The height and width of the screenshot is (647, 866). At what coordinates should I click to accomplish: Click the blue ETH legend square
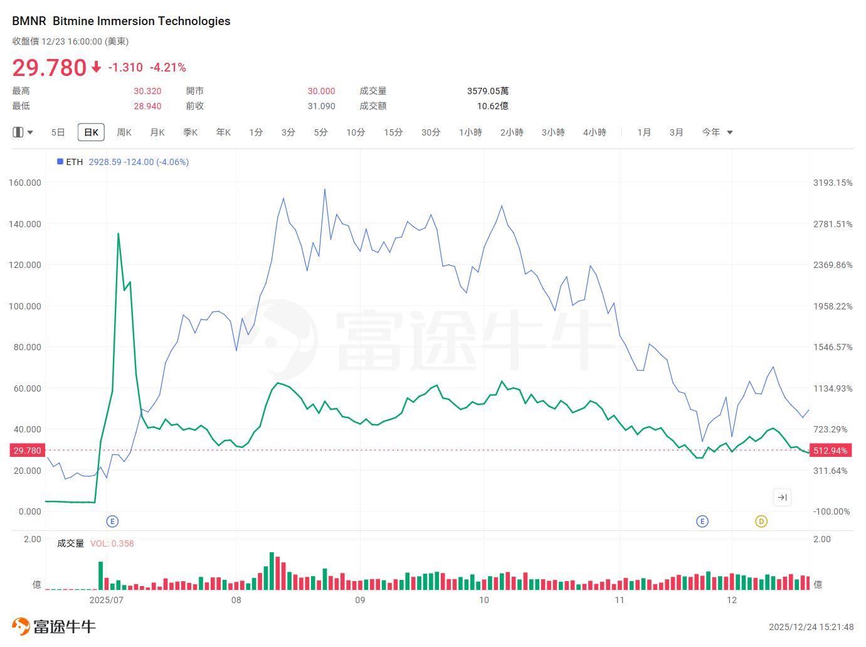60,161
